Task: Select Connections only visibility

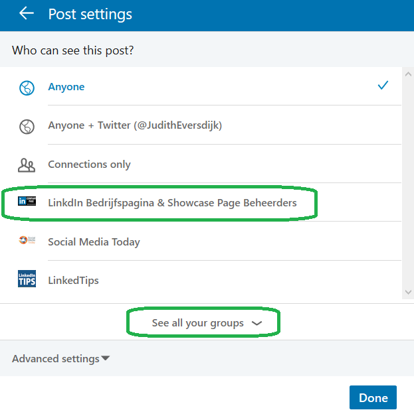Action: click(x=201, y=164)
